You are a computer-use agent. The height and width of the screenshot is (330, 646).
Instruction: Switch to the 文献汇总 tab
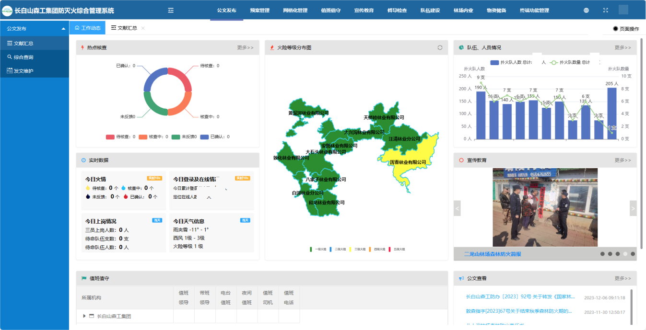[124, 28]
